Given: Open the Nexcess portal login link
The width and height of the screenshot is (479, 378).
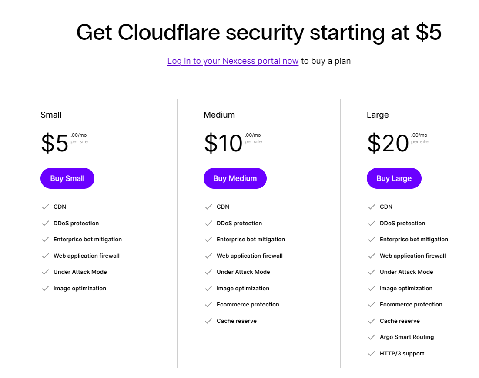Looking at the screenshot, I should coord(233,61).
